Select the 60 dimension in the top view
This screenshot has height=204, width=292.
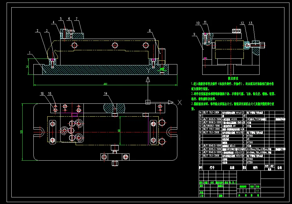coord(119,131)
